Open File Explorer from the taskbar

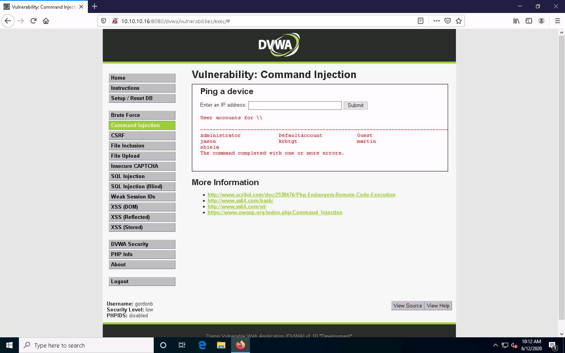[221, 345]
